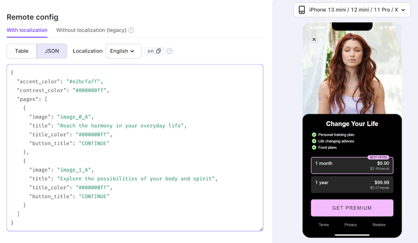Open the Privacy link

coord(351,225)
